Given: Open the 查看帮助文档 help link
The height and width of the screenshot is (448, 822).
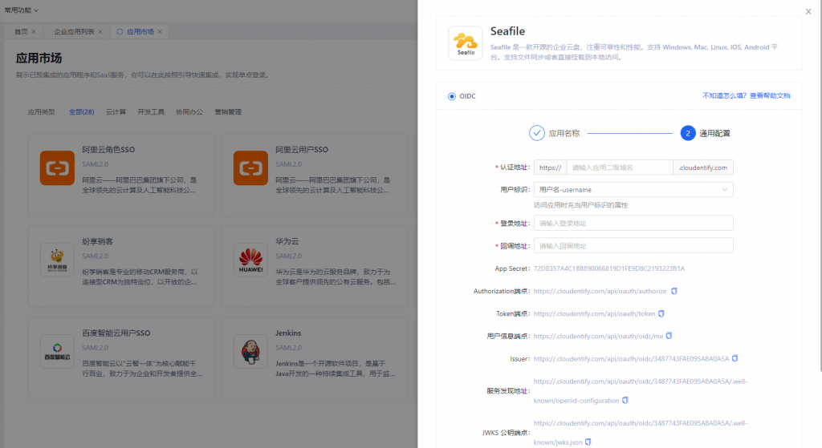Looking at the screenshot, I should tap(770, 96).
